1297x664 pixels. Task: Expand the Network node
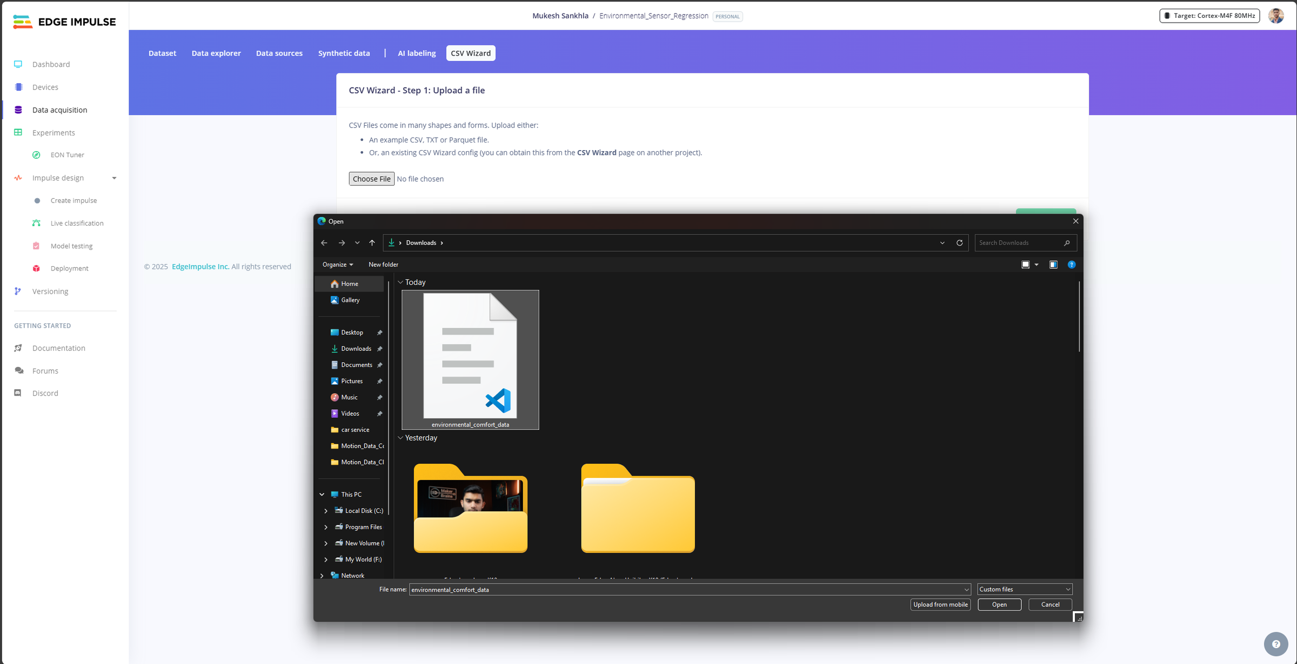point(322,575)
